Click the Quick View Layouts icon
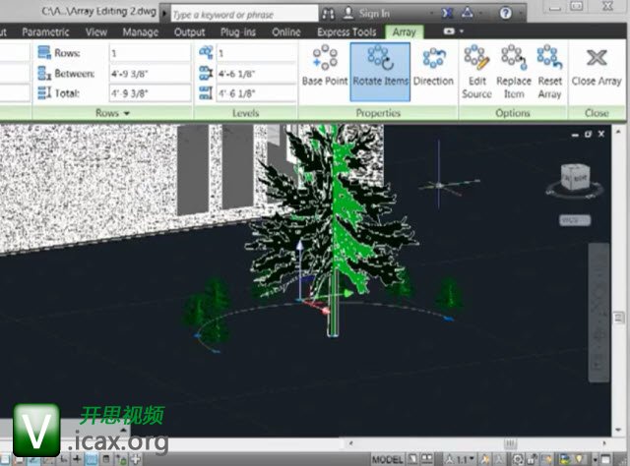Screen dimensions: 630x466 click(412, 459)
